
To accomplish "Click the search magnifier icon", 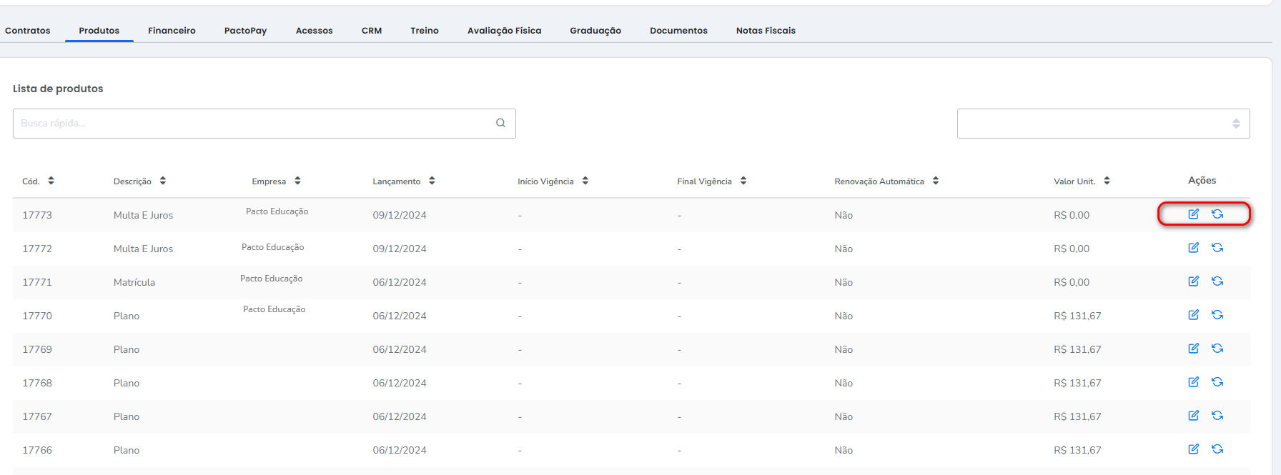I will pos(500,123).
